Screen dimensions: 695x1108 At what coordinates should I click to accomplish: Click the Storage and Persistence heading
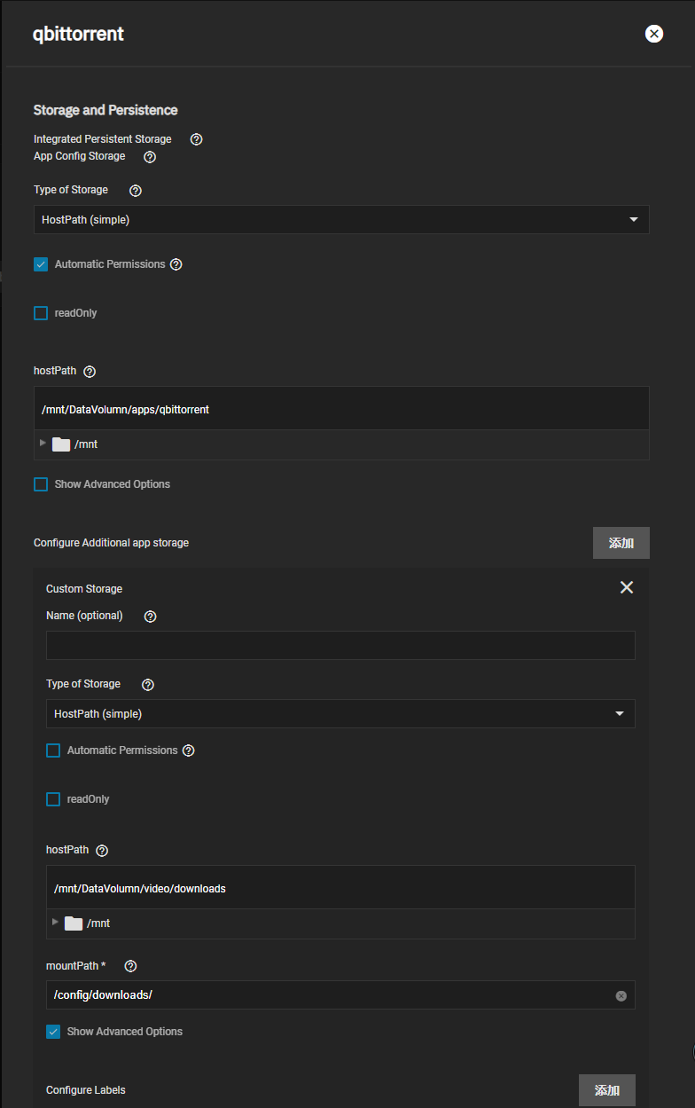pyautogui.click(x=105, y=110)
